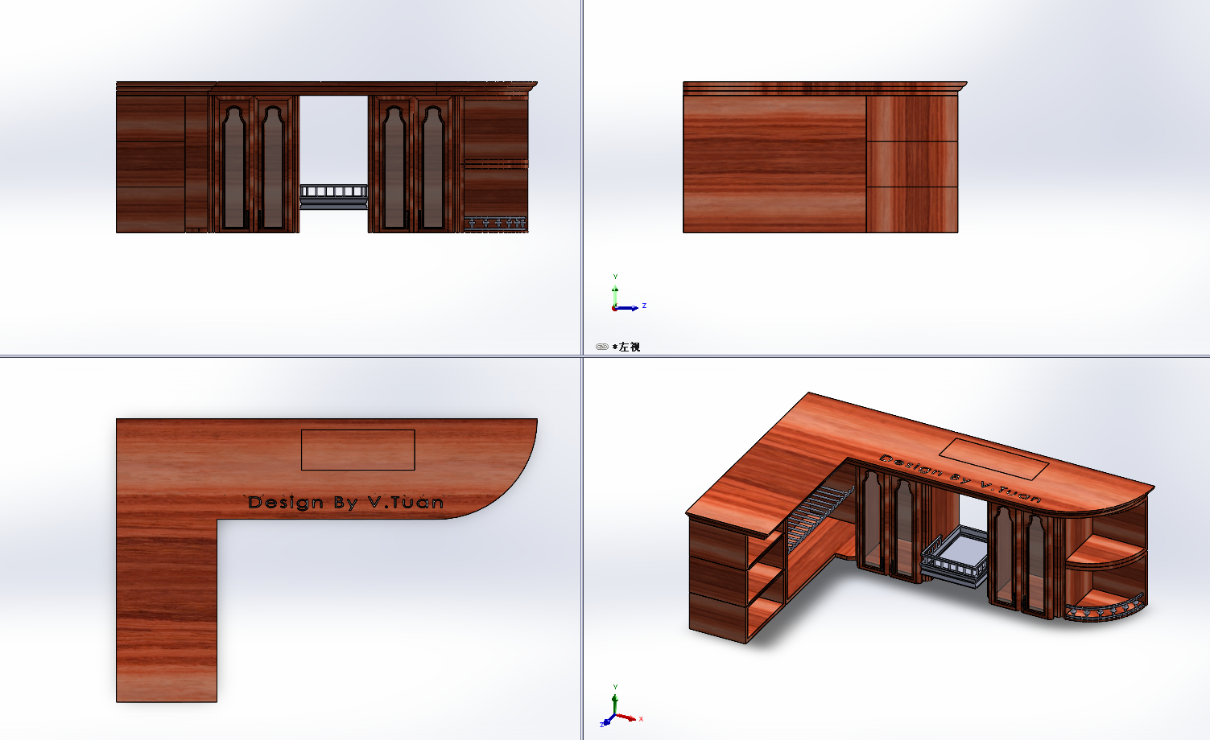Select the rectangle outline on isometric countertop
This screenshot has height=740, width=1210.
(994, 458)
